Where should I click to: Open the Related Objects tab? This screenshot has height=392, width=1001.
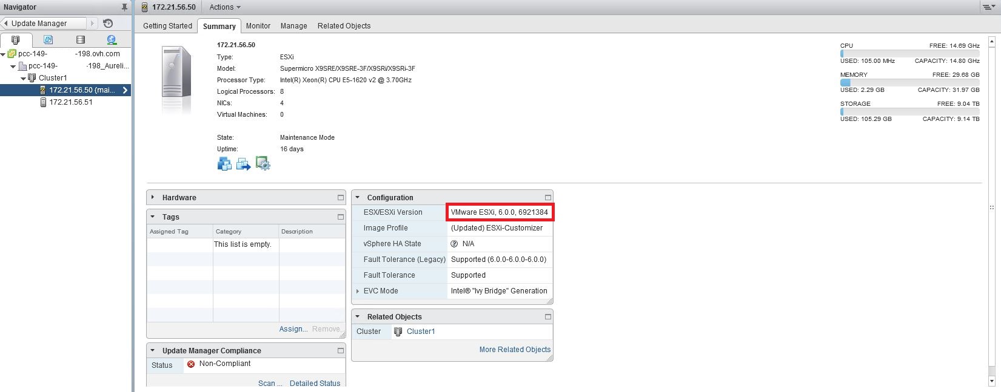pos(344,26)
